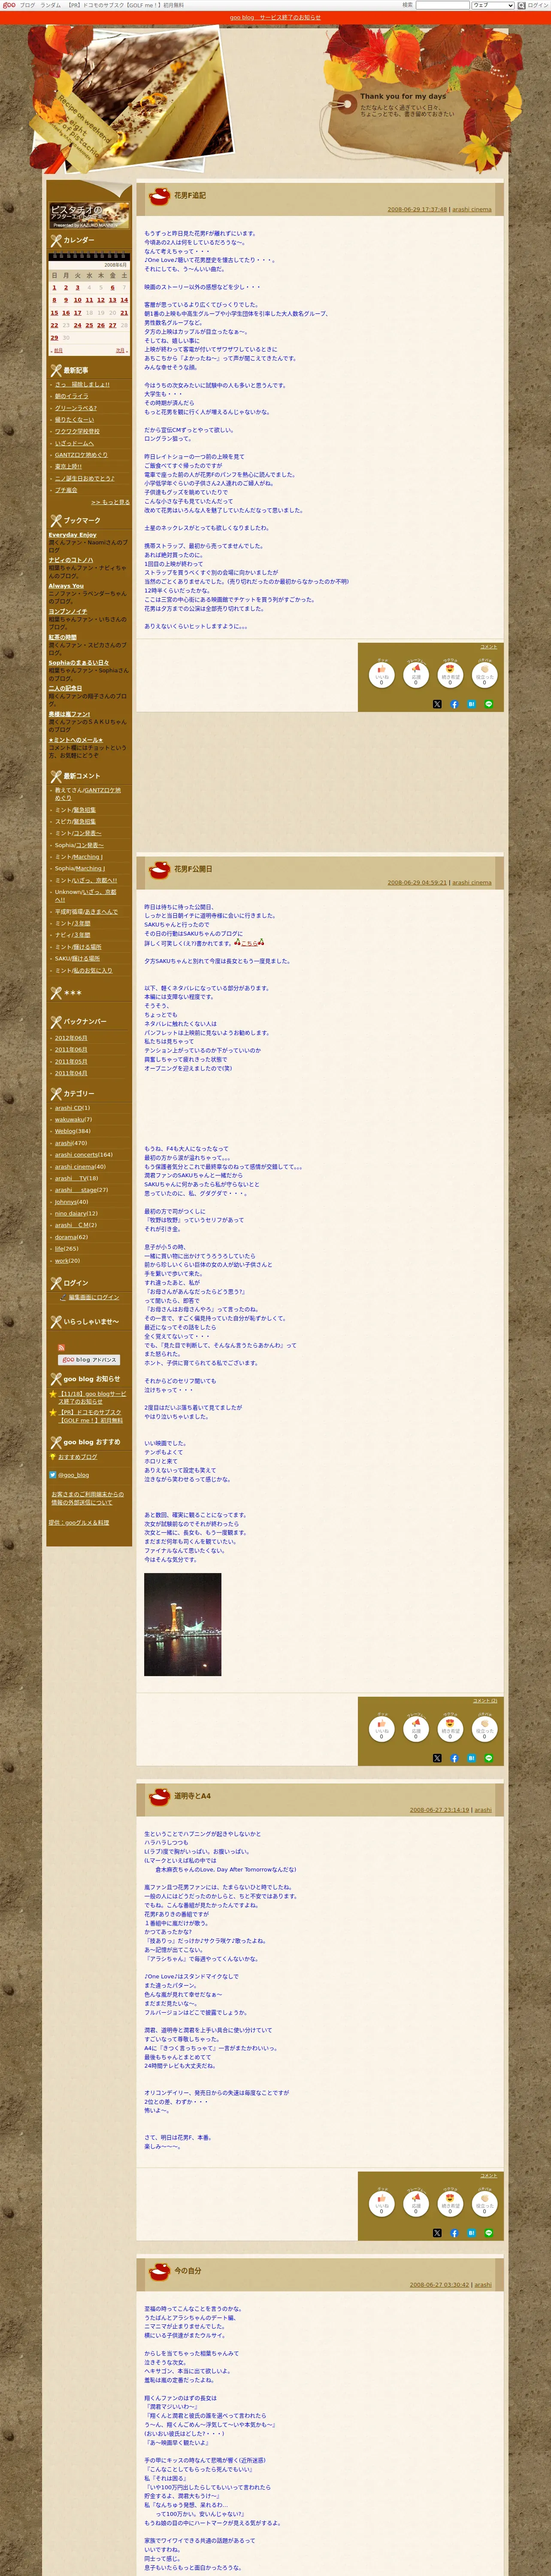Open the ログイン link in top bar
Image resolution: width=551 pixels, height=2576 pixels.
(x=538, y=5)
